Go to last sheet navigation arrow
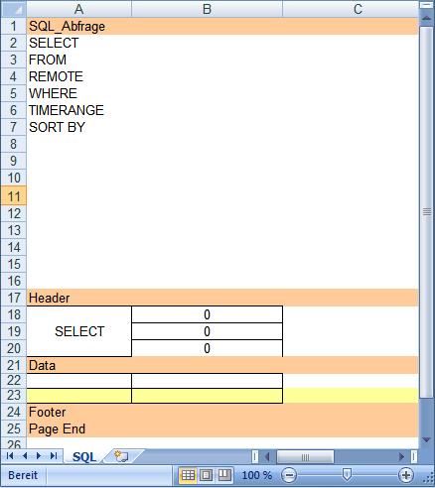Viewport: 435px width, 488px height. coord(54,456)
